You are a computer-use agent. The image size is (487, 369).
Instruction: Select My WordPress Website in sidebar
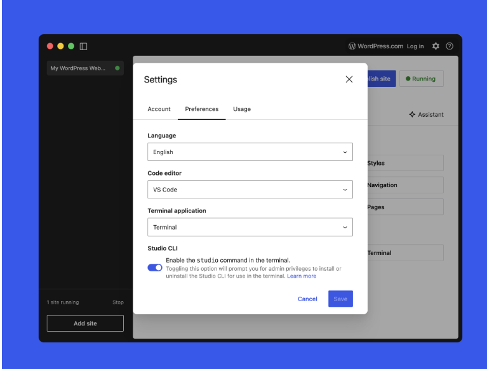(78, 68)
